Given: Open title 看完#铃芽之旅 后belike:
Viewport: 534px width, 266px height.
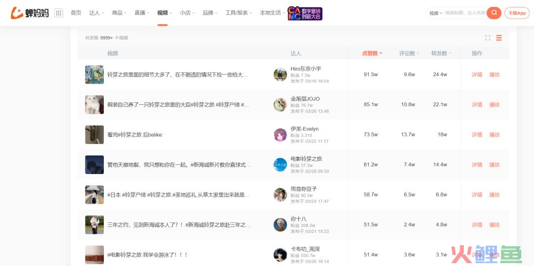Looking at the screenshot, I should (x=135, y=134).
